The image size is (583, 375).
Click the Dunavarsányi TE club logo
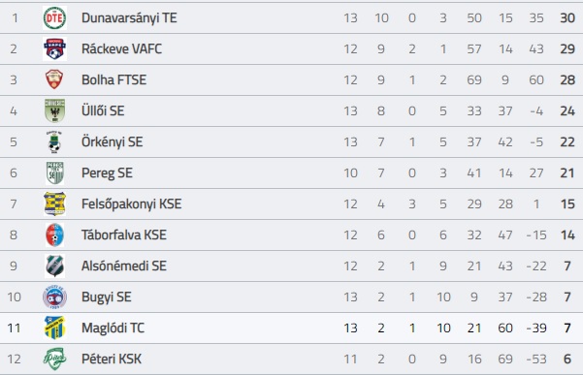pos(54,17)
